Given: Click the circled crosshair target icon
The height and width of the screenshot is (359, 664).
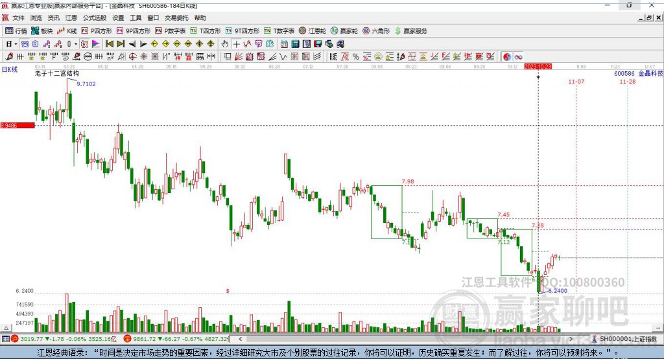Looking at the screenshot, I should pos(132,57).
